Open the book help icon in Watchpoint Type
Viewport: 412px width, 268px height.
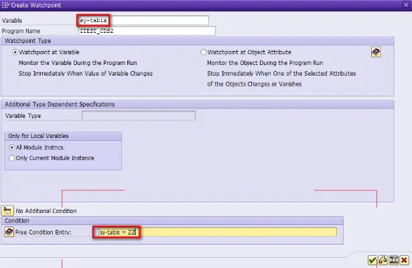pos(376,52)
